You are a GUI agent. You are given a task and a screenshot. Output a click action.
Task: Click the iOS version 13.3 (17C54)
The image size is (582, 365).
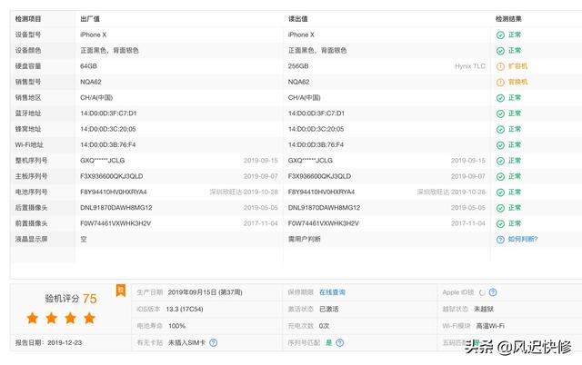click(185, 309)
